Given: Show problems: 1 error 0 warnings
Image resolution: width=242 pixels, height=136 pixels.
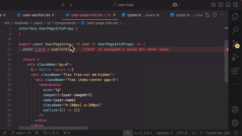Looking at the screenshot, I should 51,133.
